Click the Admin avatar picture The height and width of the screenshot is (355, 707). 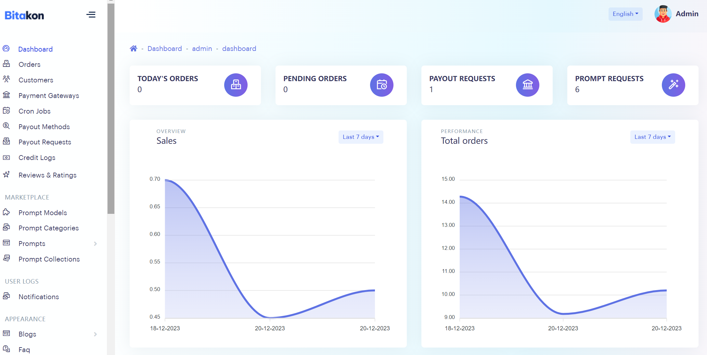tap(663, 14)
